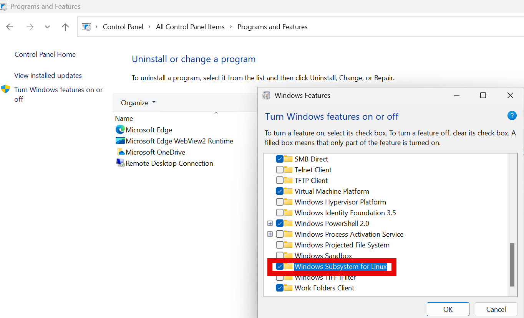
Task: Click the features list vertical scrollbar thumb
Action: (512, 265)
